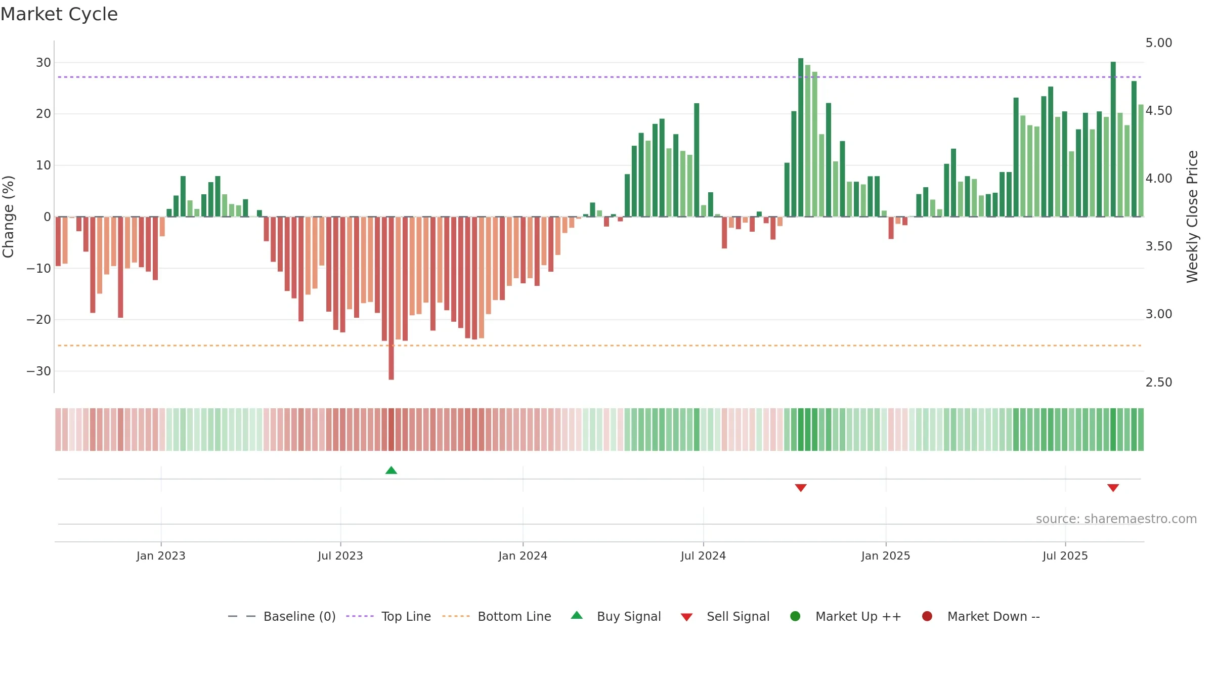Toggle the Market Down -- legend entry
This screenshot has height=683, width=1214.
click(981, 616)
